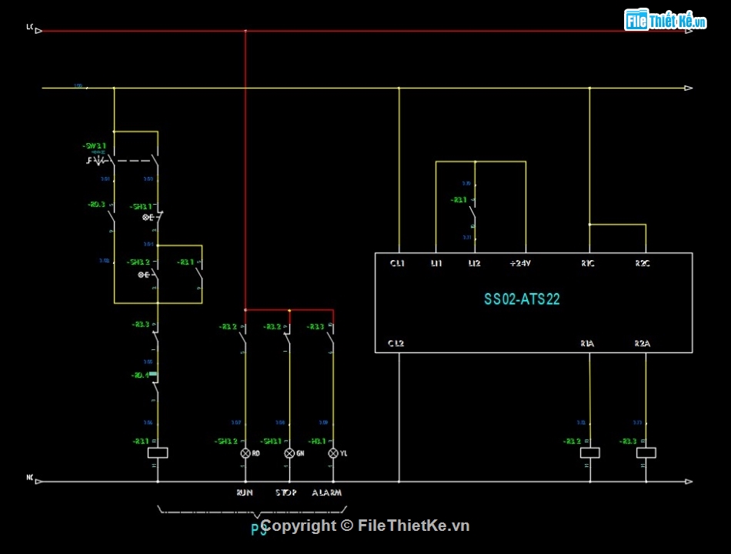
Task: Click the CL1 terminal label
Action: click(396, 263)
